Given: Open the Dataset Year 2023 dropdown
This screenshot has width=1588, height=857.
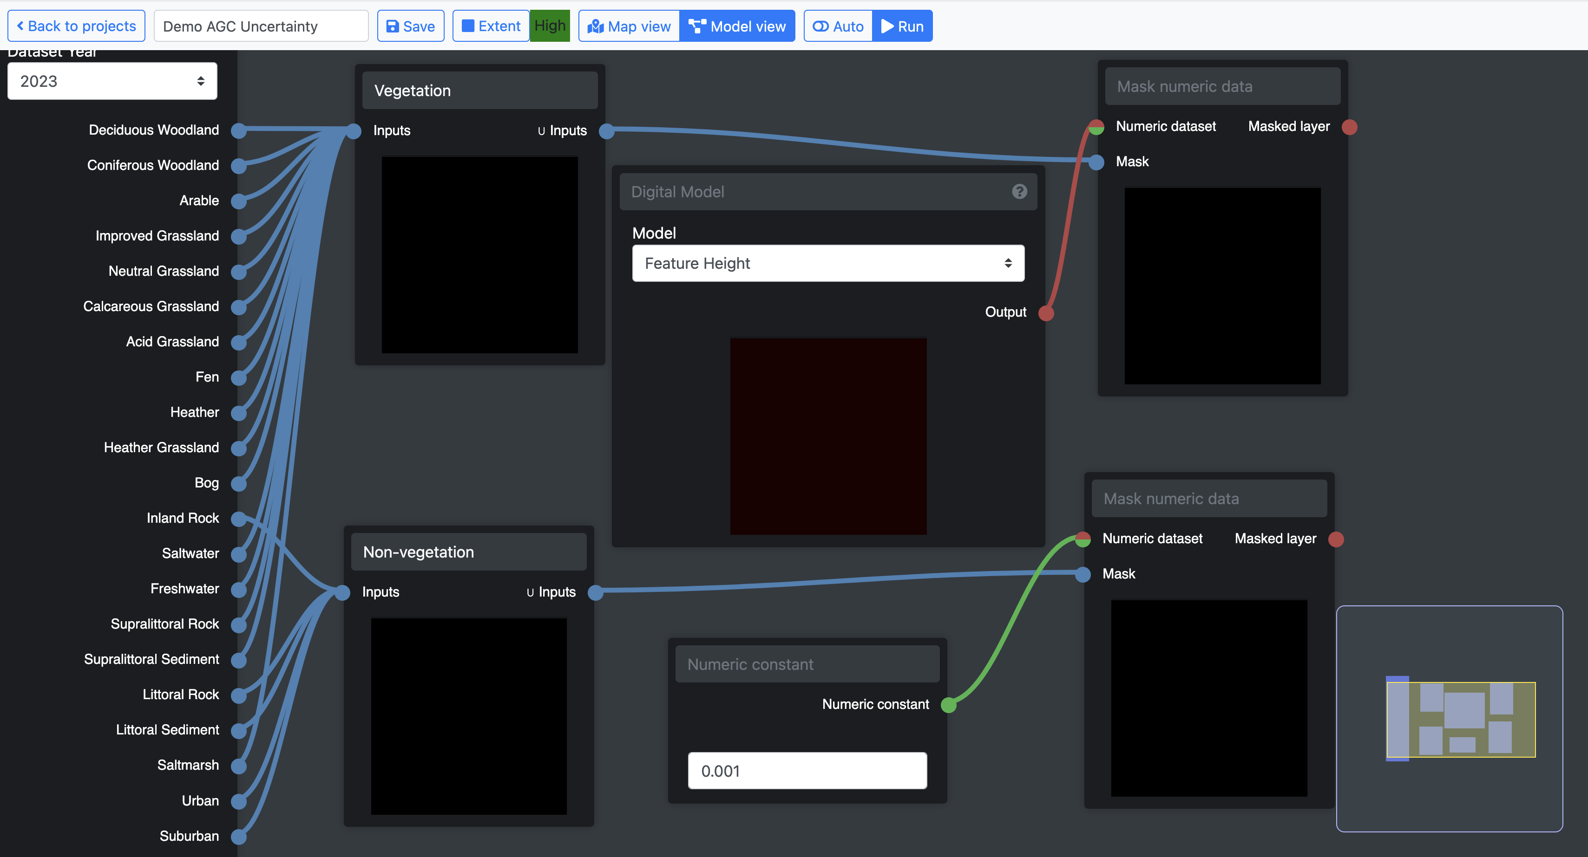Looking at the screenshot, I should click(x=112, y=81).
